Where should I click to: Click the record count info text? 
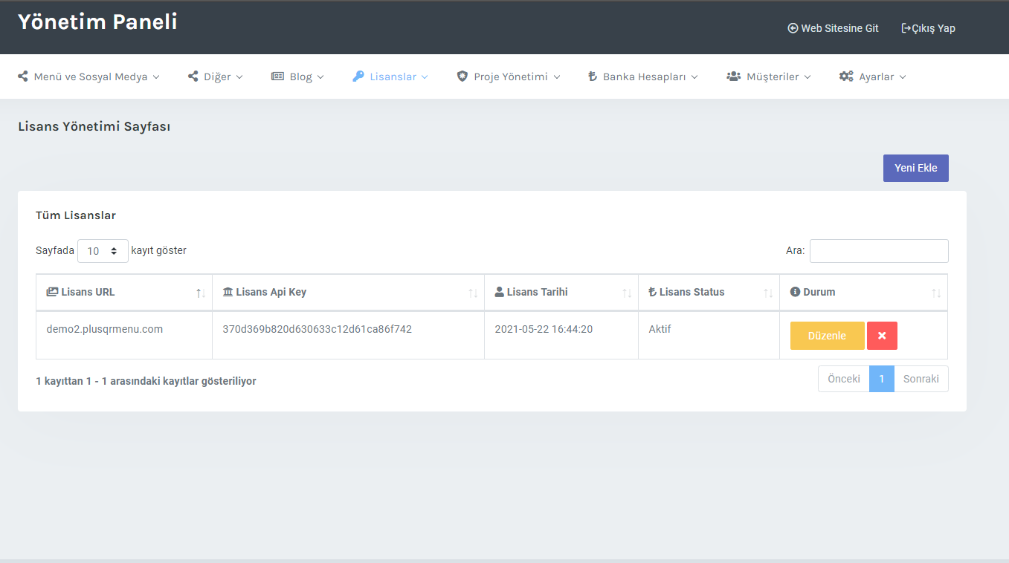(146, 381)
